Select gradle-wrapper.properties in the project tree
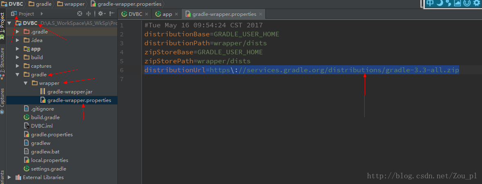Viewport: 482px width, 184px height. point(79,100)
